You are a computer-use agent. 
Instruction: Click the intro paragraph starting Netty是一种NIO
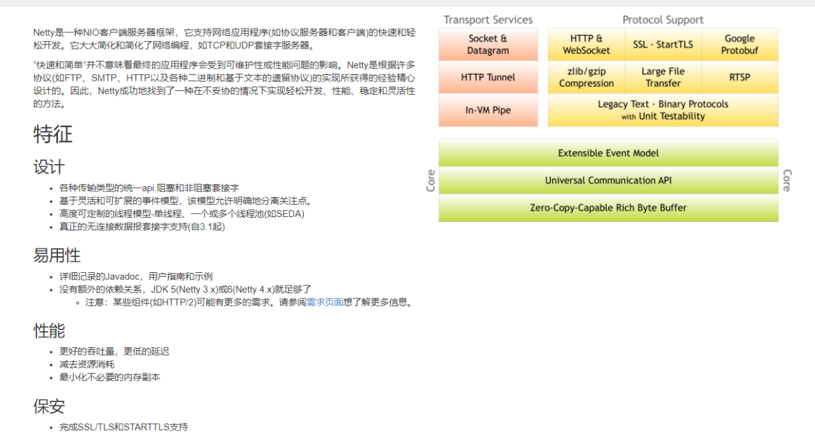pos(224,39)
